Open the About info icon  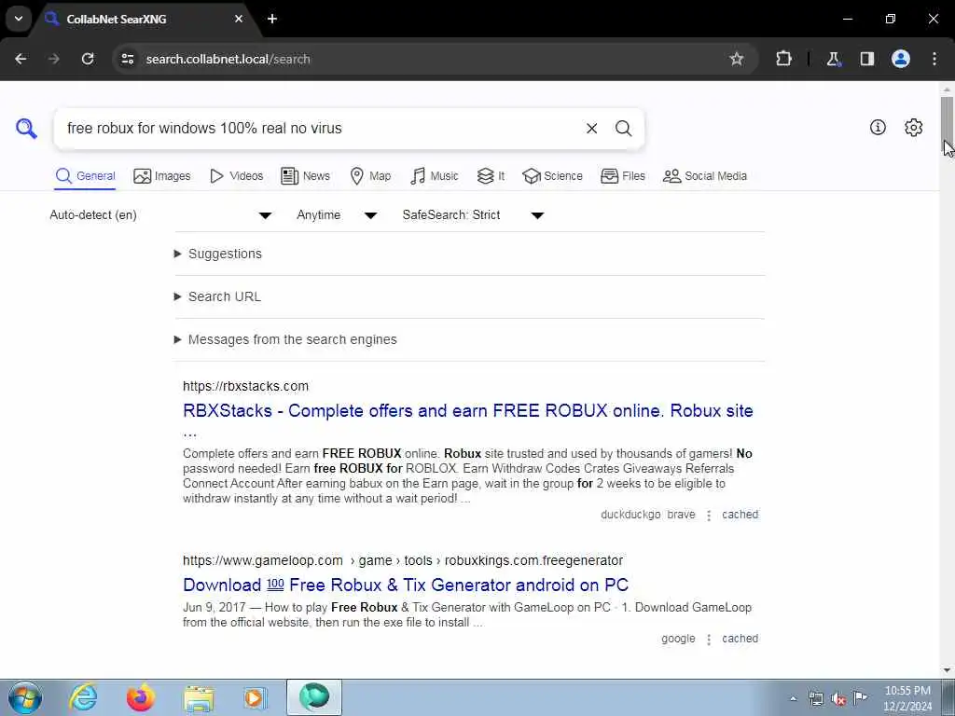[x=878, y=127]
